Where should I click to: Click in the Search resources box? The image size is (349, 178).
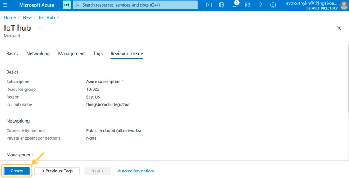tap(135, 5)
